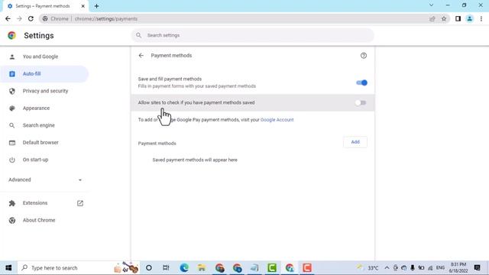The image size is (489, 275).
Task: Open You and Google settings
Action: (40, 57)
